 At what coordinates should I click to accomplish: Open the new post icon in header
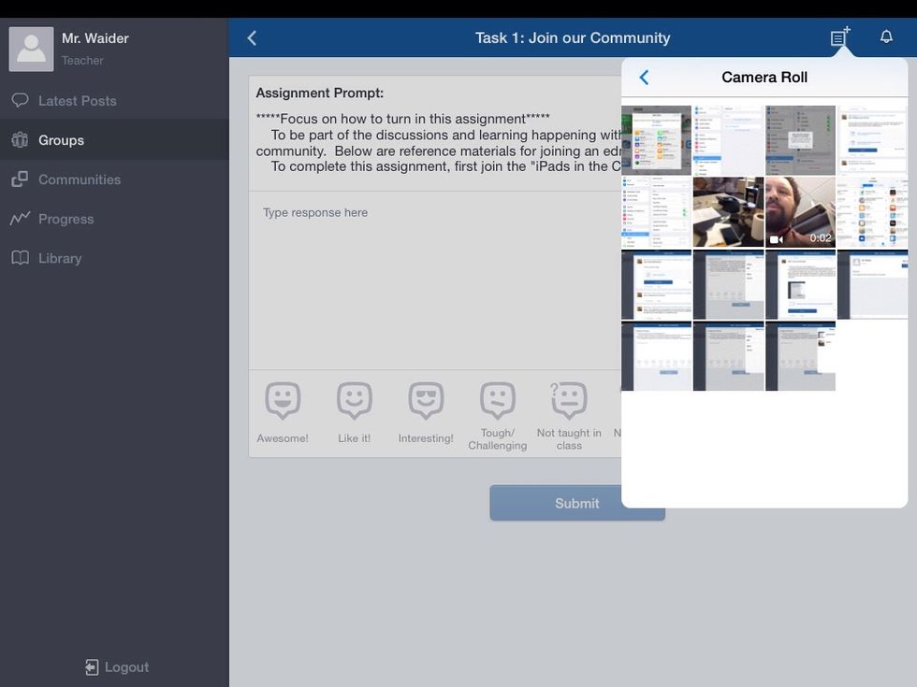click(839, 37)
